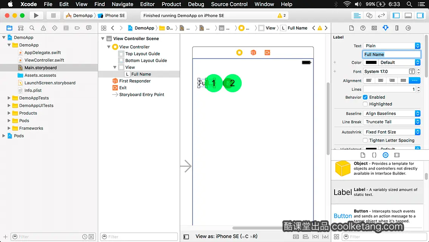Screen dimensions: 429x242
Task: Open the Autoshrink dropdown
Action: [x=392, y=132]
